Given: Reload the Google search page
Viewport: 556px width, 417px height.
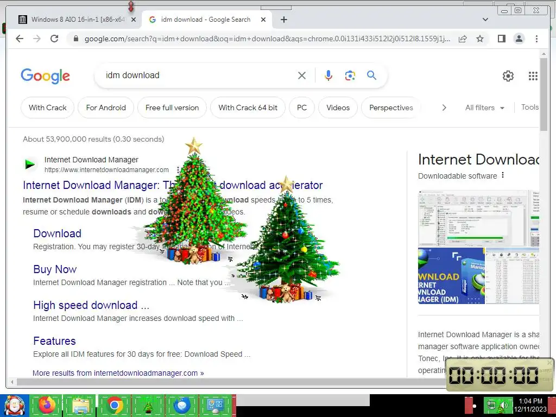Looking at the screenshot, I should pos(54,39).
